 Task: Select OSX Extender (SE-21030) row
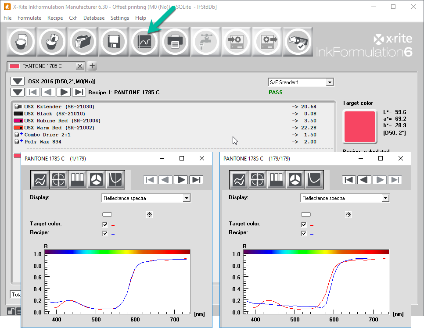[x=165, y=107]
